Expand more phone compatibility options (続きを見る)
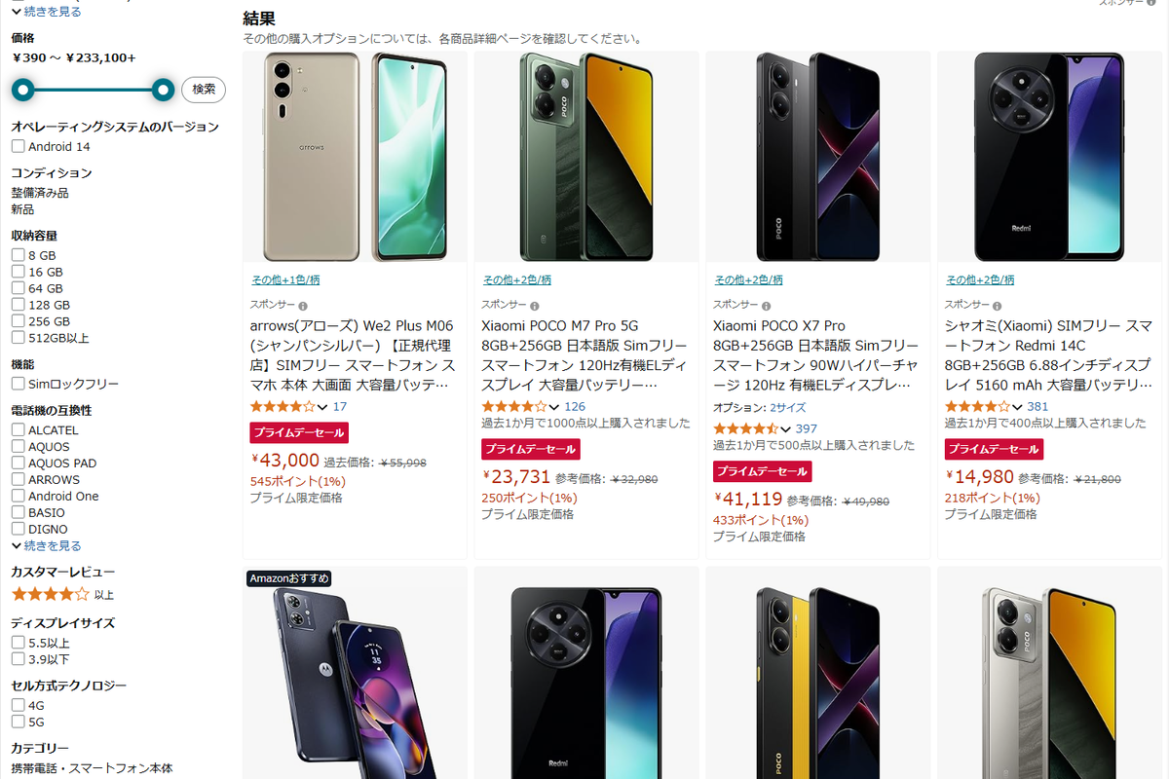 pos(46,545)
